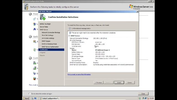177x100 pixels.
Task: Click info icon next to 1 informational message
Action: pyautogui.click(x=70, y=28)
